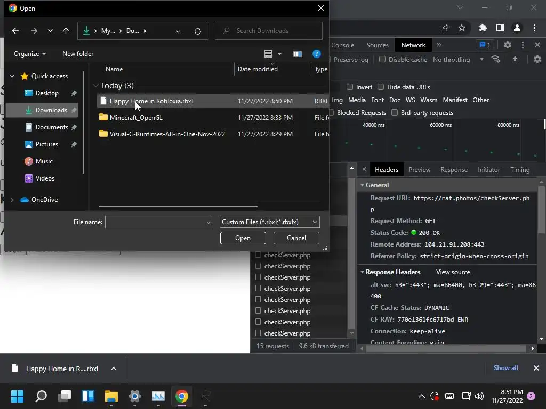Click Show all downloads link
546x409 pixels.
click(505, 368)
